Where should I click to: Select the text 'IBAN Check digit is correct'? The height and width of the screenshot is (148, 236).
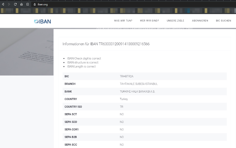coord(84,58)
